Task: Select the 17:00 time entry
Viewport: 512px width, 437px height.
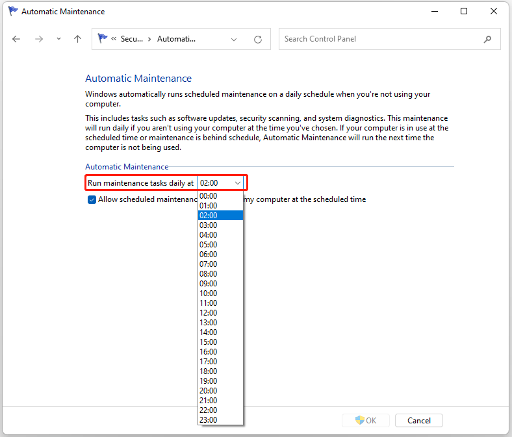Action: [220, 362]
